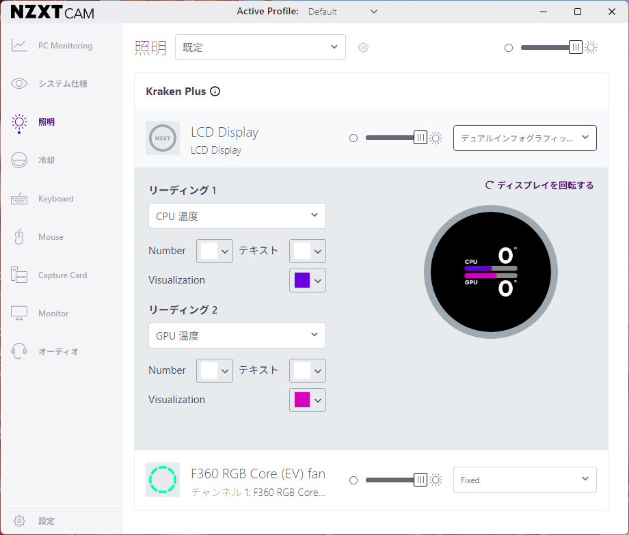Image resolution: width=629 pixels, height=535 pixels.
Task: Click the NZXT LCD Display device icon
Action: tap(163, 138)
